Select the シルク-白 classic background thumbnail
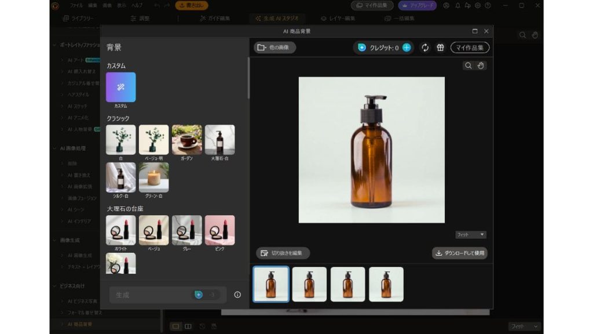The height and width of the screenshot is (334, 593). 120,177
